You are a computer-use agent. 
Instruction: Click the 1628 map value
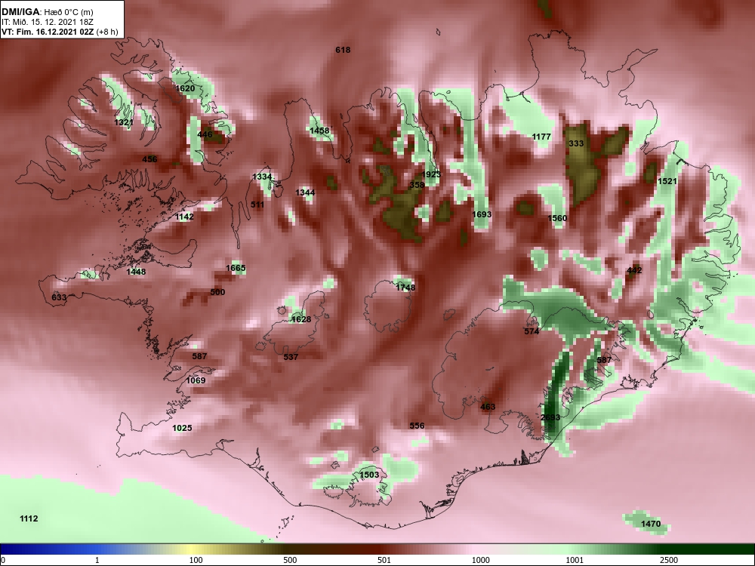tap(301, 319)
